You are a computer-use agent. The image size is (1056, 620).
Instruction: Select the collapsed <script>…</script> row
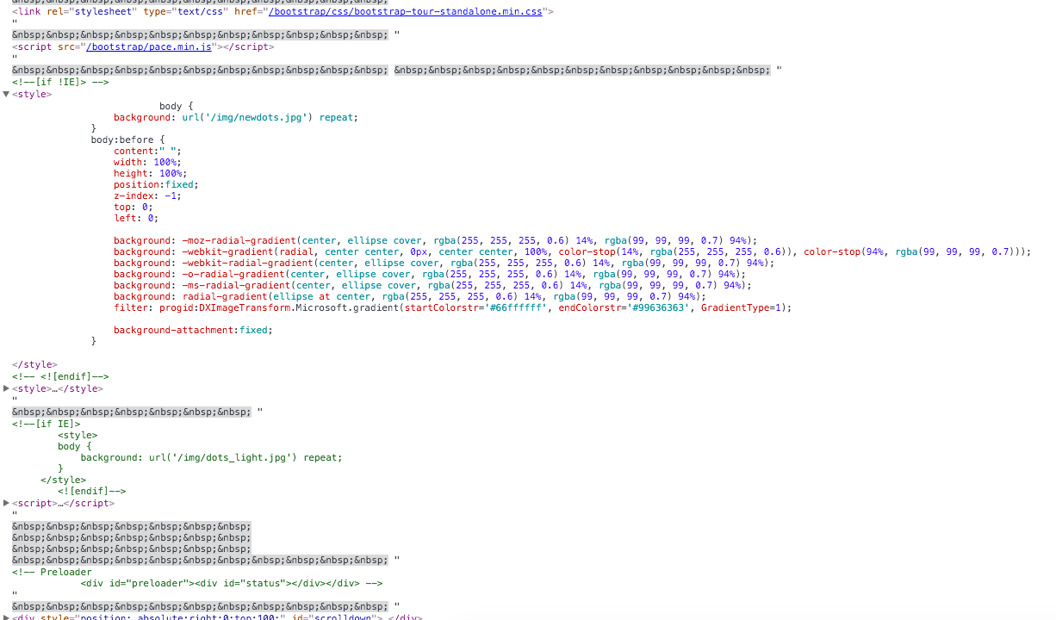(63, 503)
